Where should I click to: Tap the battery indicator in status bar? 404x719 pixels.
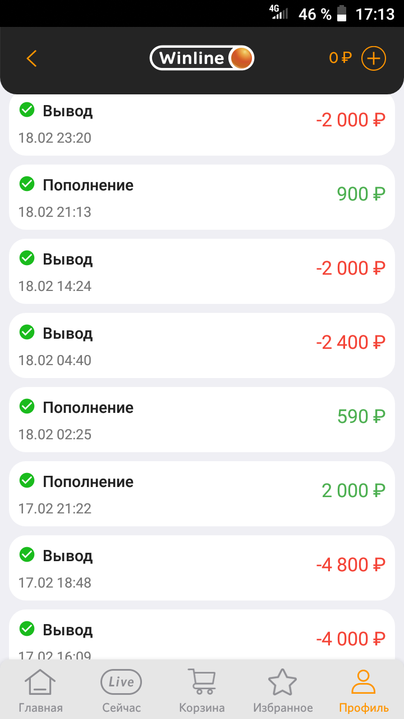pos(342,13)
